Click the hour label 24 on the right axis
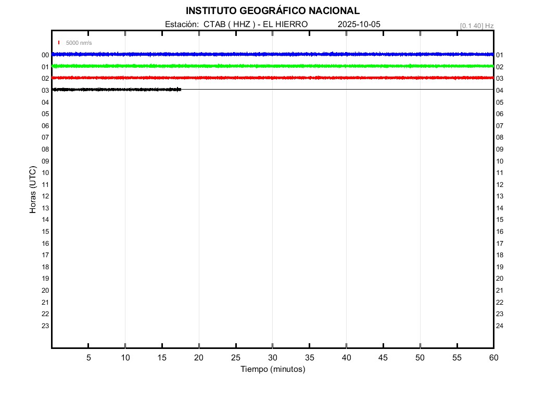 click(500, 326)
